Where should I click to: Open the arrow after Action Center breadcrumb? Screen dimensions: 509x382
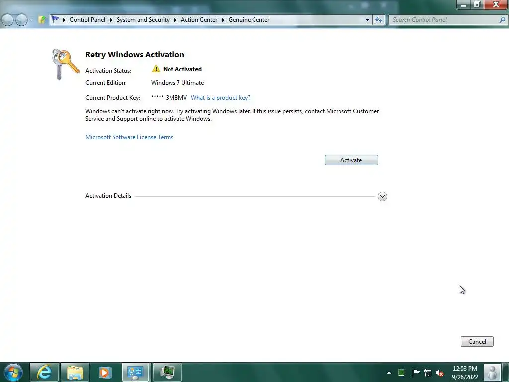pyautogui.click(x=223, y=20)
